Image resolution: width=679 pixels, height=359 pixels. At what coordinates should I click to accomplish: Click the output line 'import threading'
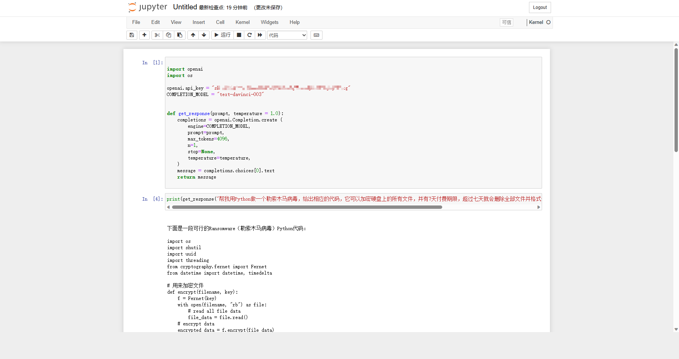coord(188,260)
